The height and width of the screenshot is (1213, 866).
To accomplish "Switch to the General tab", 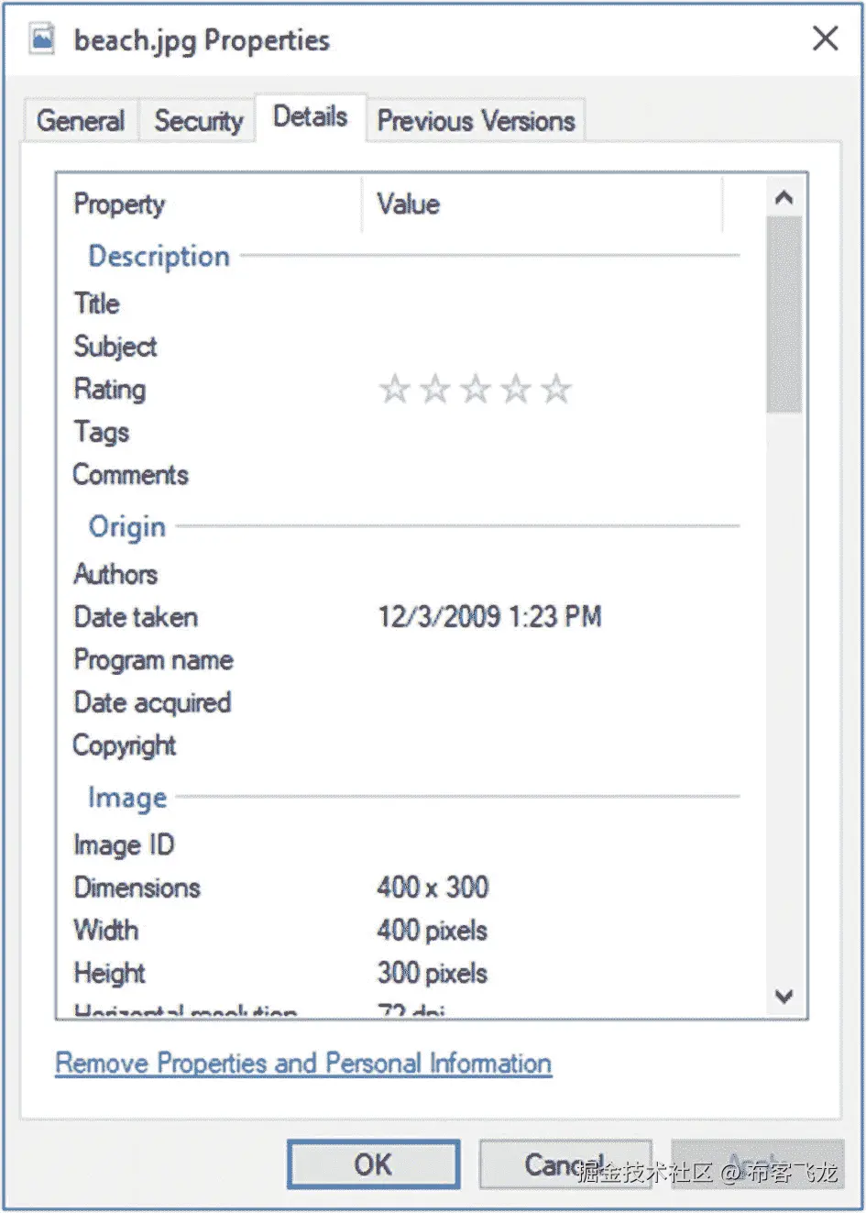I will (x=80, y=120).
